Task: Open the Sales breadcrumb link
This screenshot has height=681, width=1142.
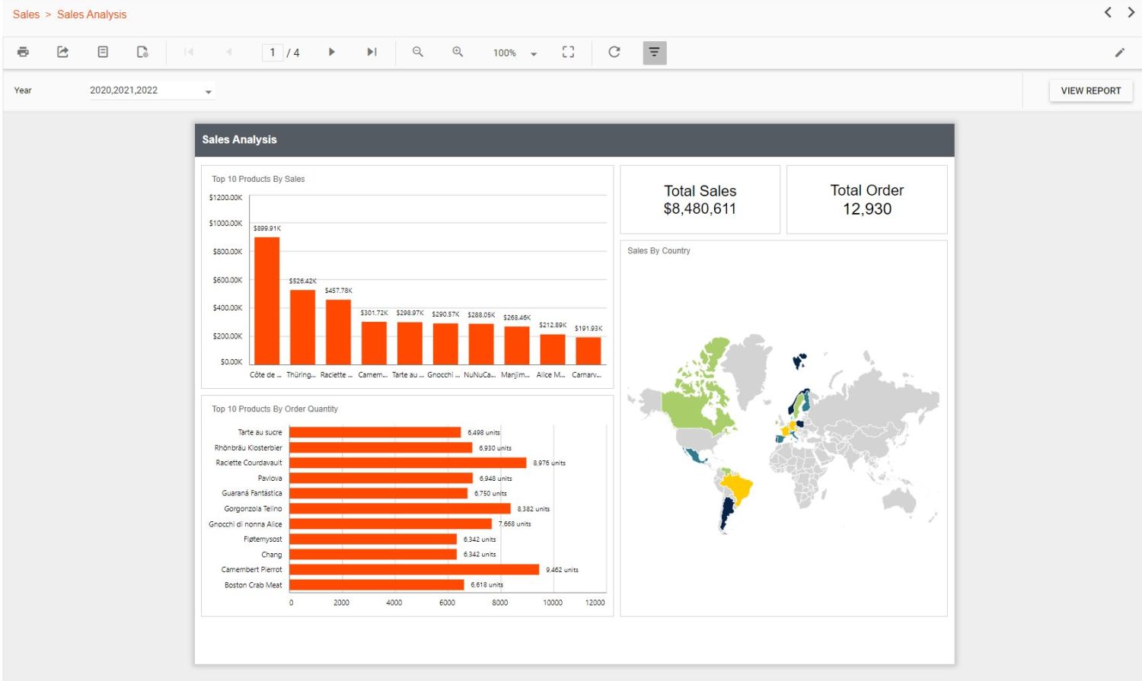Action: pyautogui.click(x=26, y=14)
